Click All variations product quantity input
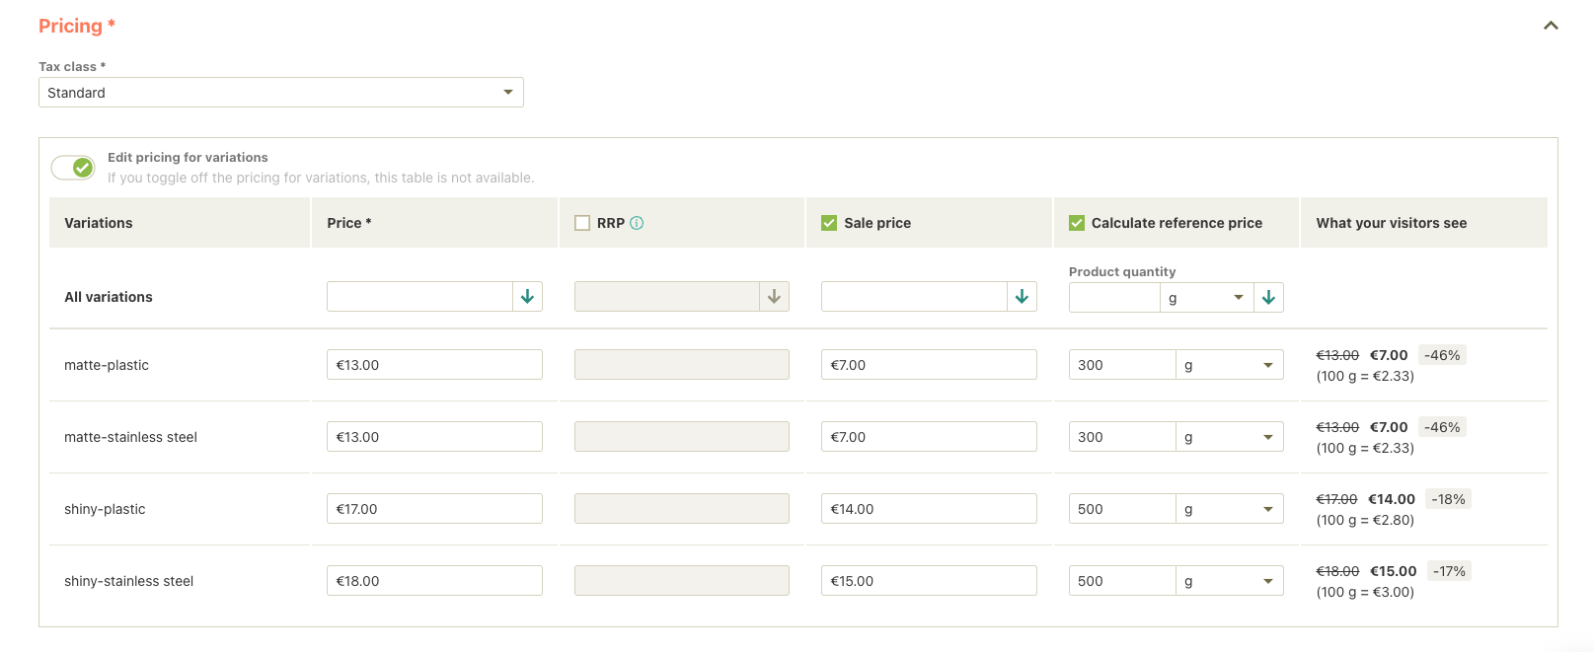The width and height of the screenshot is (1594, 652). click(x=1114, y=298)
